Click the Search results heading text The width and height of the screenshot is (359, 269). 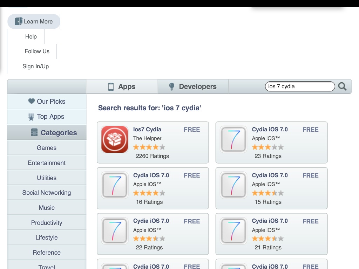coord(149,108)
